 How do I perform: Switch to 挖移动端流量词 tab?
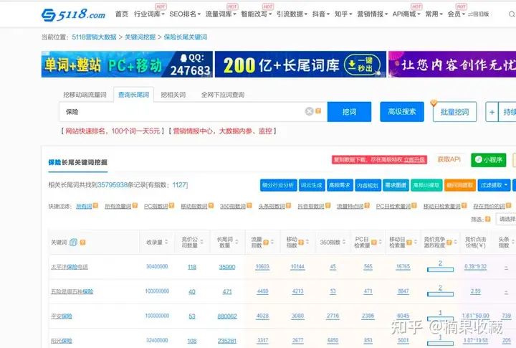click(x=85, y=95)
